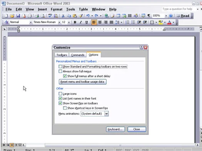Image resolution: width=202 pixels, height=151 pixels.
Task: Decrease the indent
Action: click(139, 22)
